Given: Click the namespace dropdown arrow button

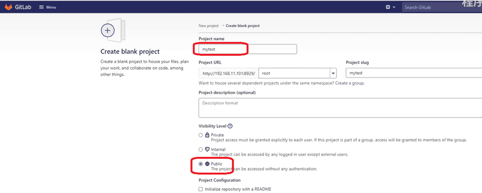Looking at the screenshot, I should [333, 73].
